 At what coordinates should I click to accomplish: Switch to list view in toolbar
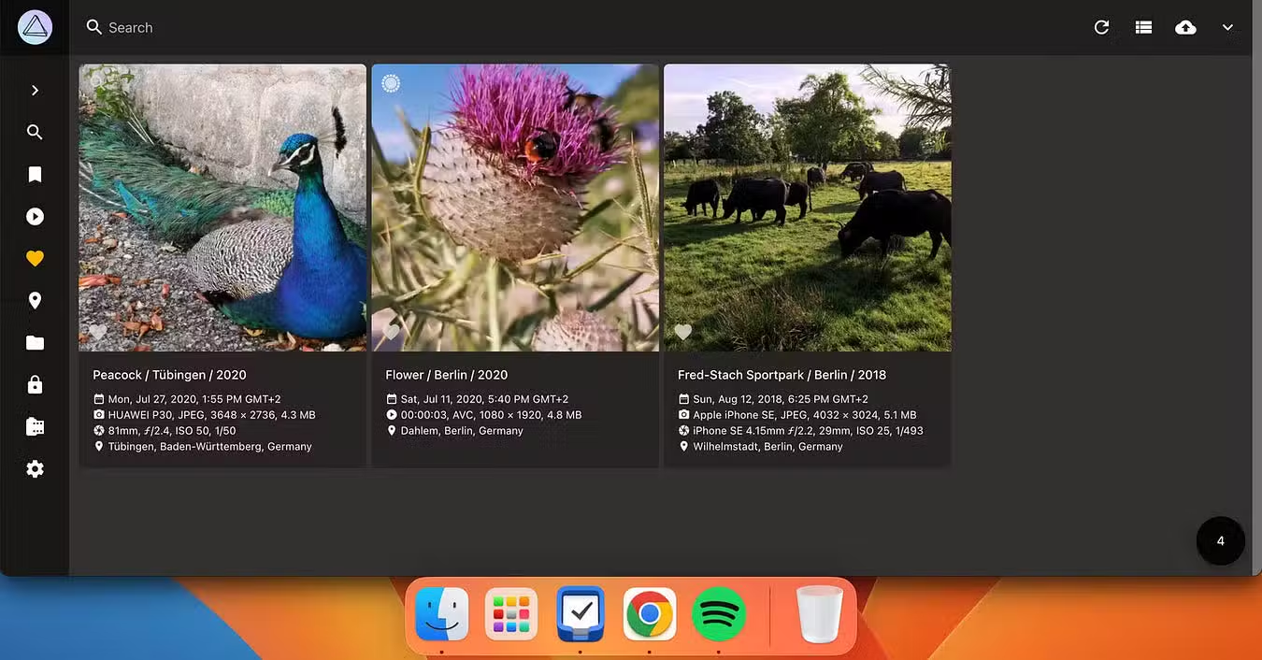point(1143,28)
